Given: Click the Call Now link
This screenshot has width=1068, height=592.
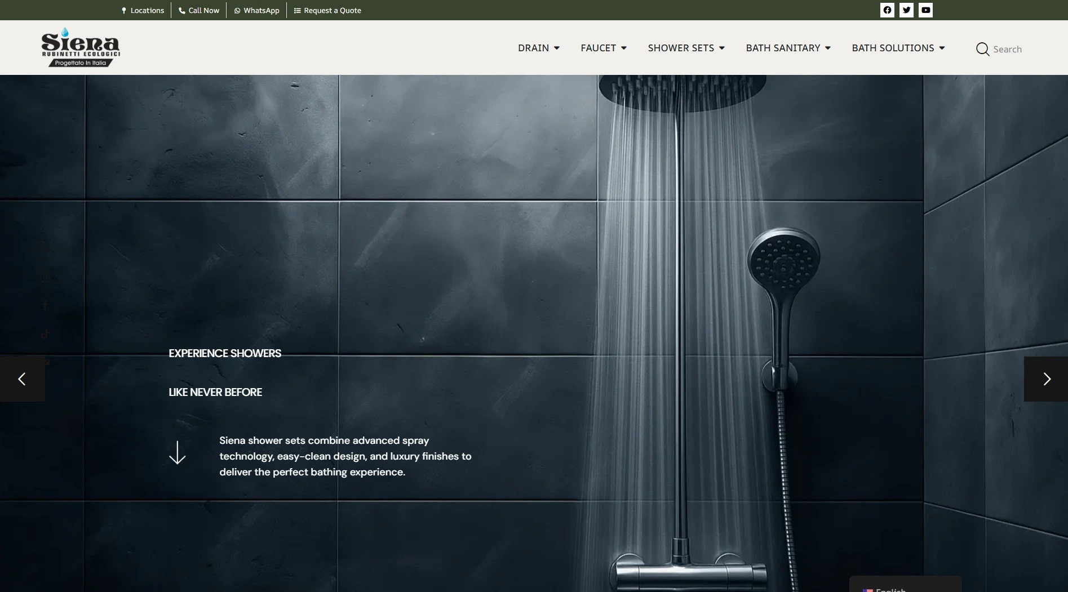Looking at the screenshot, I should [199, 10].
